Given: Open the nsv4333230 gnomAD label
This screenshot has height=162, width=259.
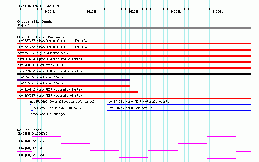Looking at the screenshot, I should (50, 71).
